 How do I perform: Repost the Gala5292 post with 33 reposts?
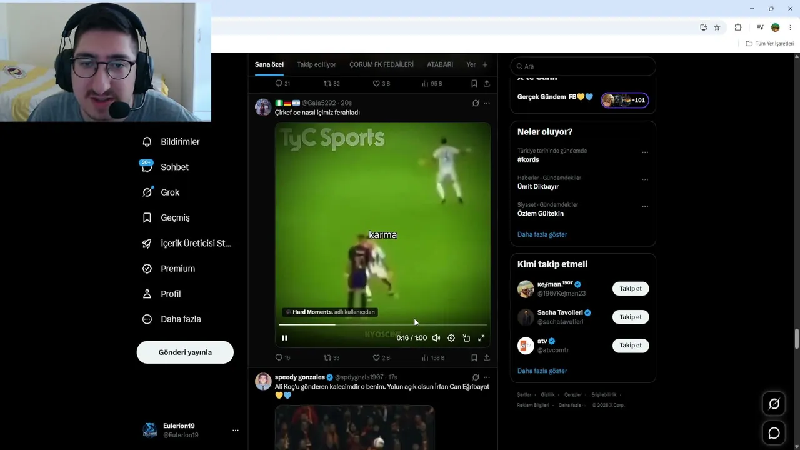point(331,357)
